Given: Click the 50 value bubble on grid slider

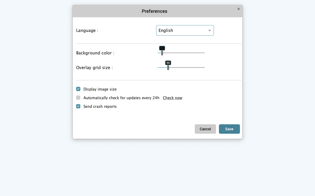Looking at the screenshot, I should click(168, 63).
